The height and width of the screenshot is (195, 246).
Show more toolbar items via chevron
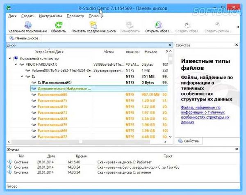tap(238, 27)
